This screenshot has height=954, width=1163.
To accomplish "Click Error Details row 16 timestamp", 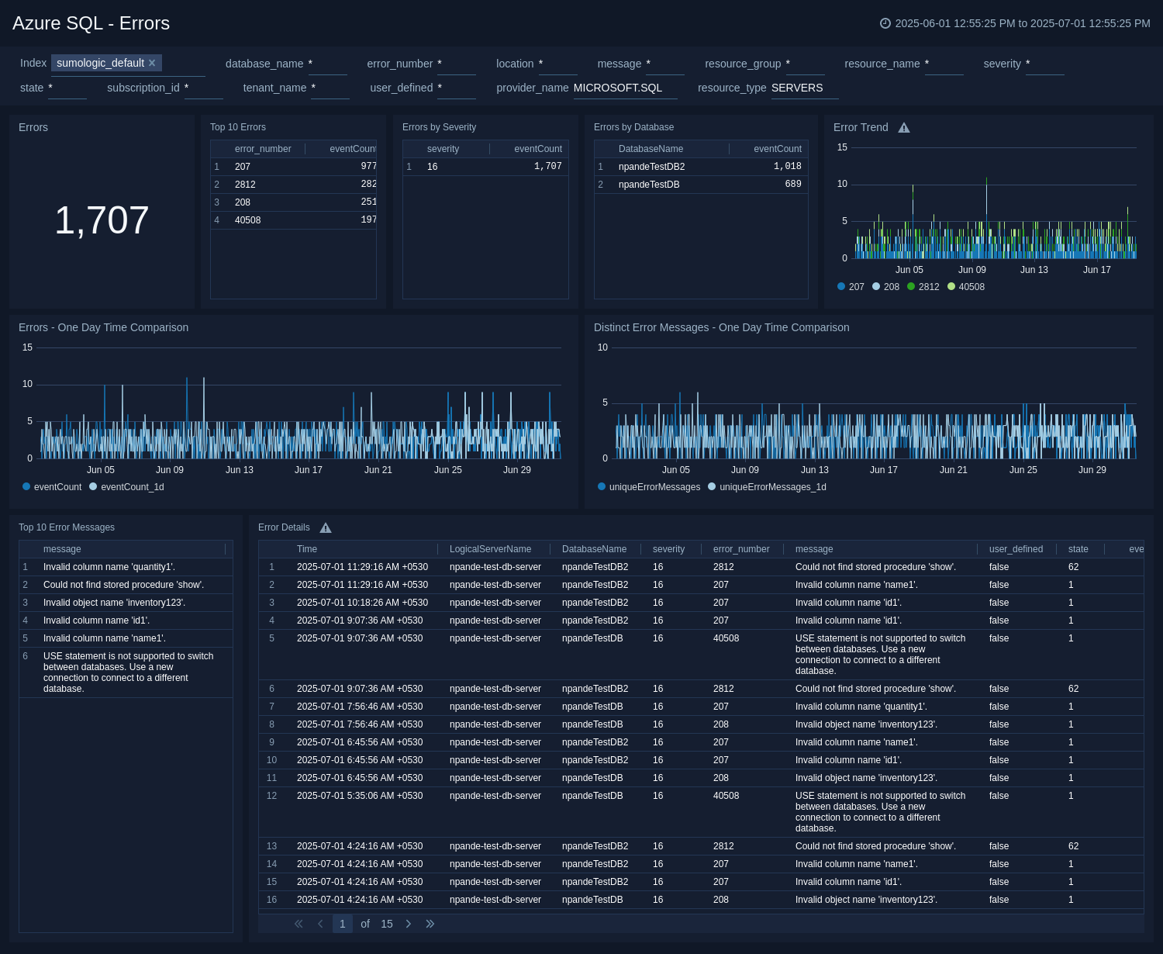I will 360,900.
